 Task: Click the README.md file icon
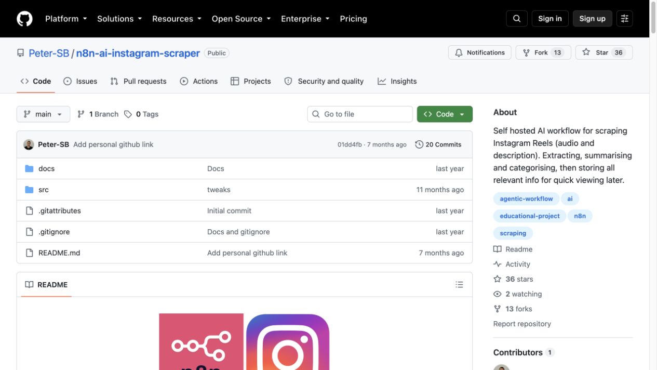[x=30, y=253]
